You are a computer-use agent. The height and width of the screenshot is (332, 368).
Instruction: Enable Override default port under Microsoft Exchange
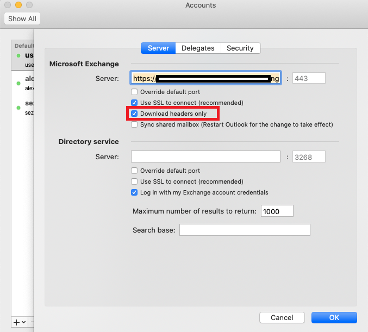point(134,92)
